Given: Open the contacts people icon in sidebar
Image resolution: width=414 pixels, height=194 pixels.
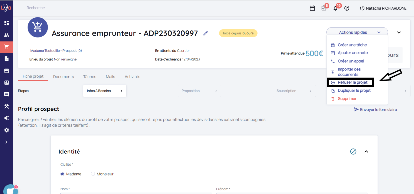Looking at the screenshot, I should coord(6,35).
